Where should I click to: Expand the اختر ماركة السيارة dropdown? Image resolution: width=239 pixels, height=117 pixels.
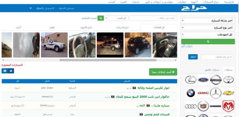pyautogui.click(x=208, y=21)
